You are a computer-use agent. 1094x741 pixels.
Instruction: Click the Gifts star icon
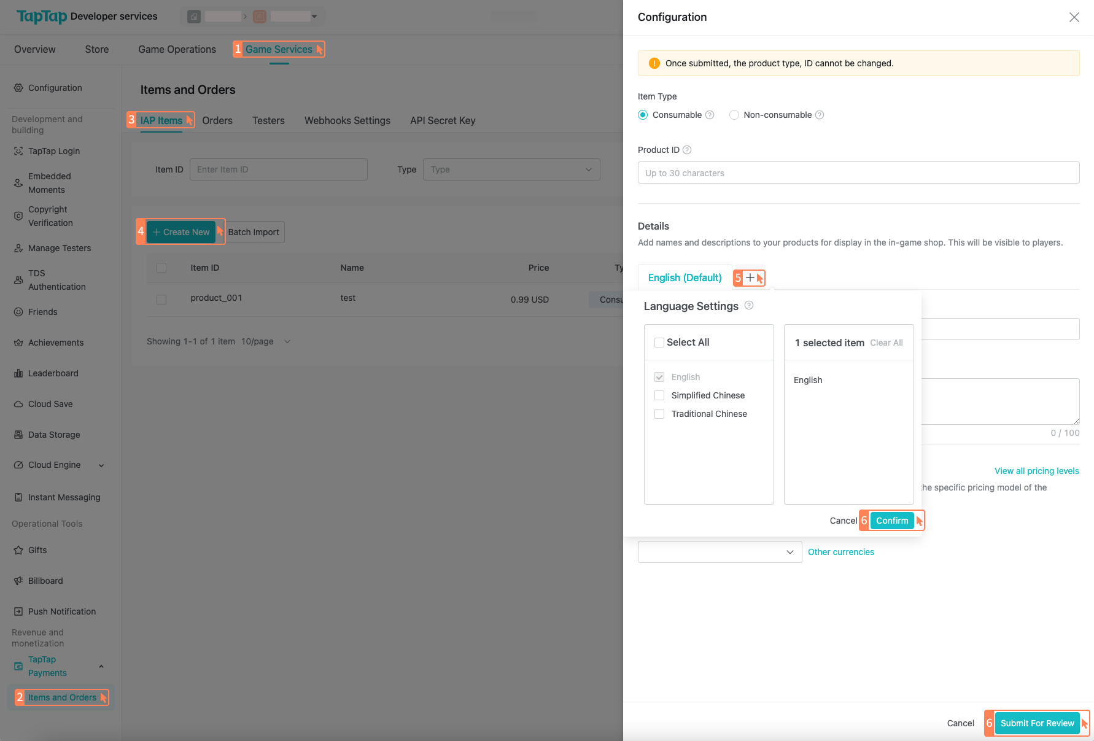point(18,550)
